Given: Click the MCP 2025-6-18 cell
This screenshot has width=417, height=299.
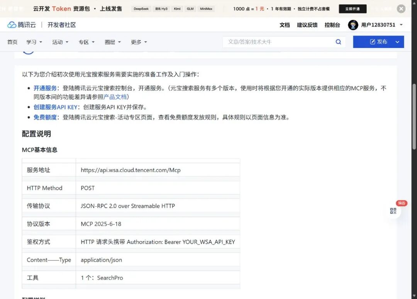Looking at the screenshot, I should point(158,224).
